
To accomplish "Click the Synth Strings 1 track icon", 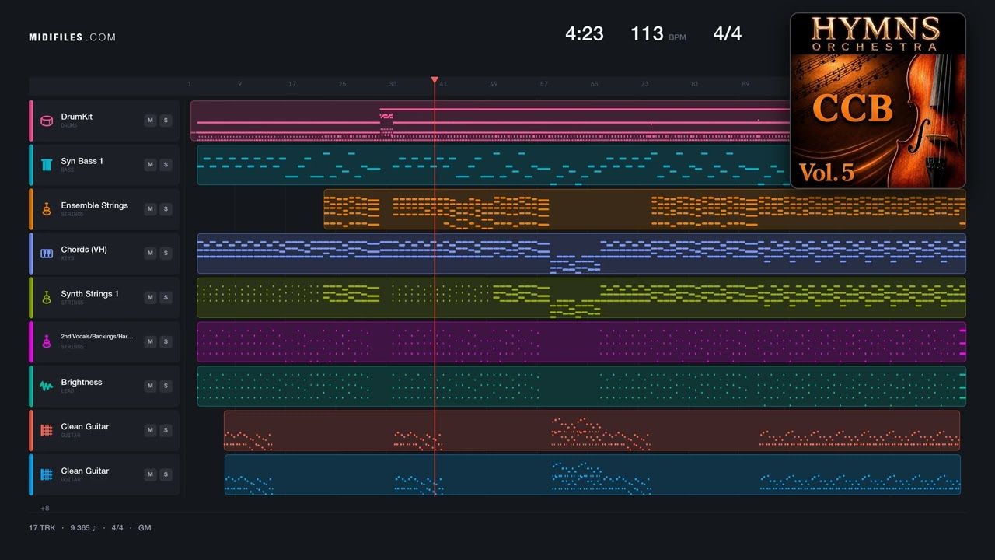I will point(47,298).
